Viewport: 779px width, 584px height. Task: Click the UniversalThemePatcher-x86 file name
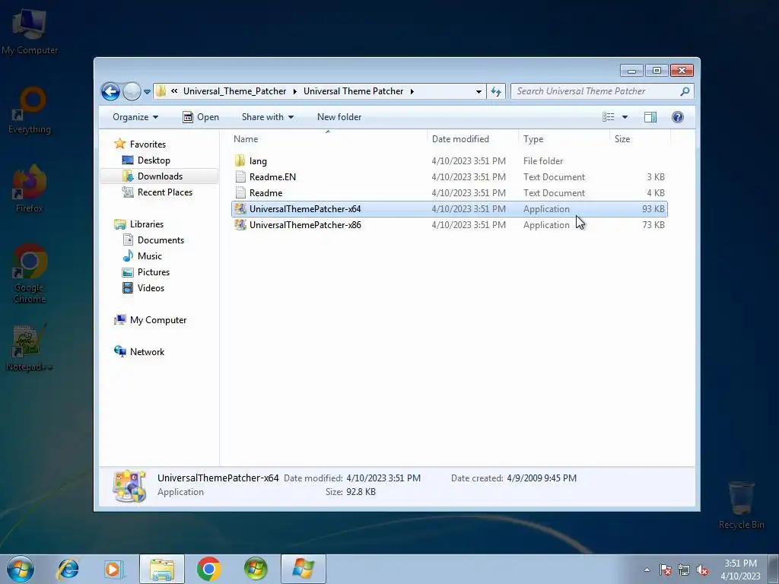point(305,225)
